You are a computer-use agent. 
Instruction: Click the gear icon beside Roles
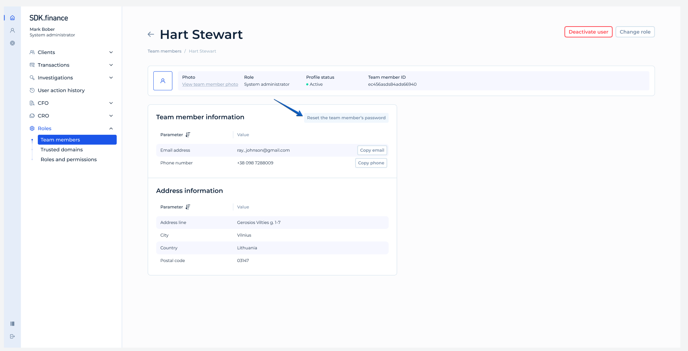(x=32, y=128)
